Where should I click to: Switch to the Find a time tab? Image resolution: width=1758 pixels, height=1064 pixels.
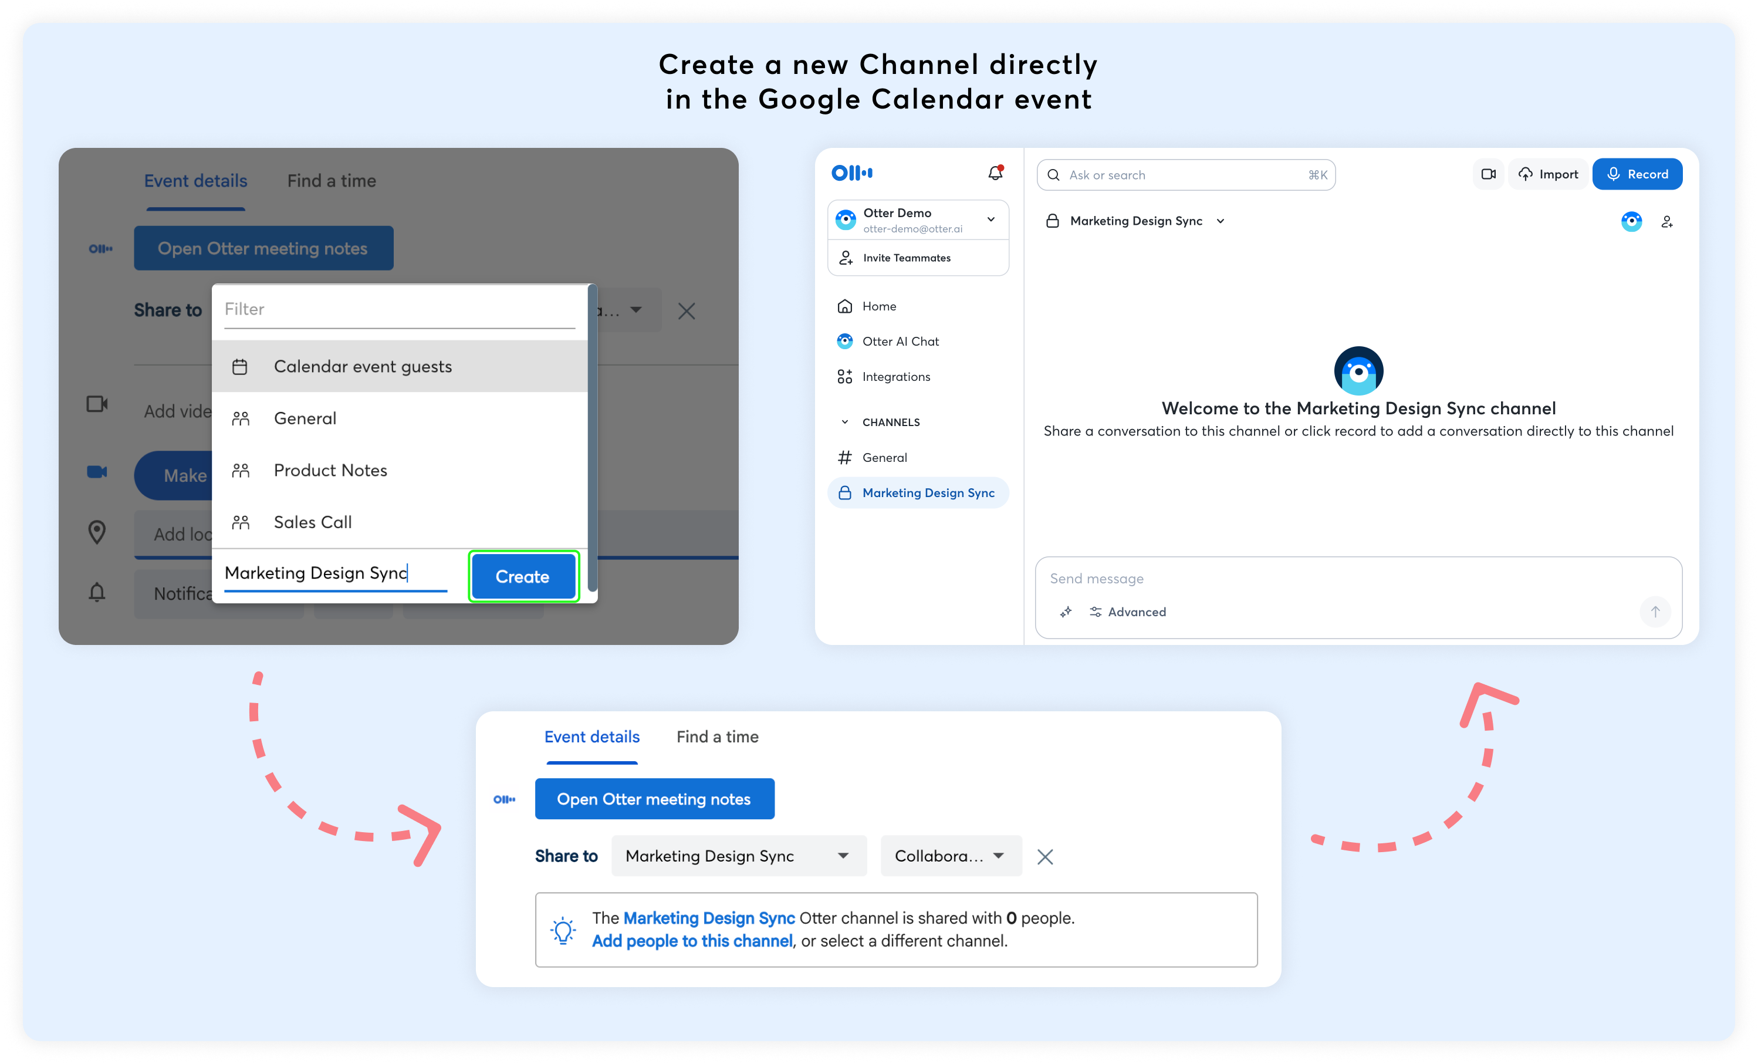[717, 737]
